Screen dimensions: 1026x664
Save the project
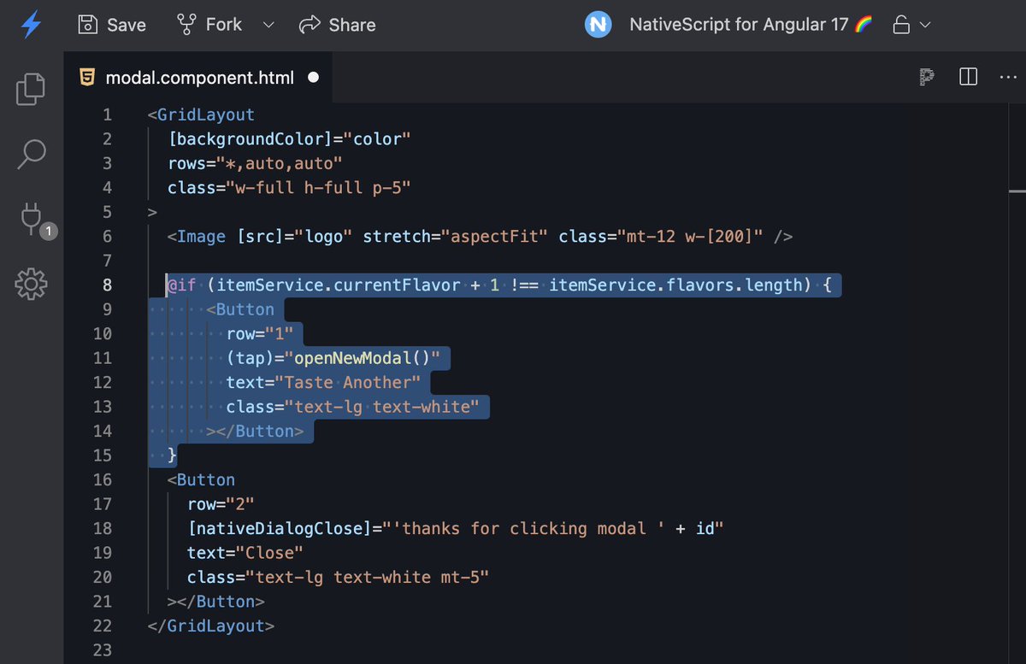(x=112, y=25)
